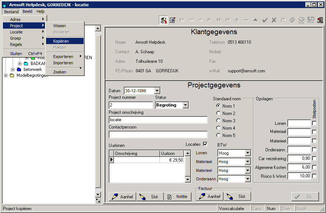Open the Beeld menu
326x213 pixels.
click(27, 12)
